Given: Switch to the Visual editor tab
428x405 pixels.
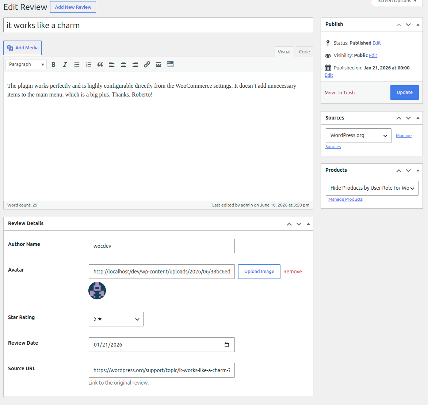Looking at the screenshot, I should [284, 52].
